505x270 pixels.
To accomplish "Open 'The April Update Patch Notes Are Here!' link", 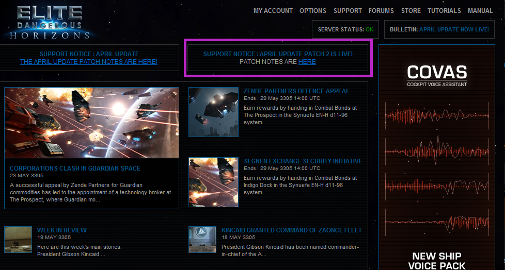I will 89,62.
